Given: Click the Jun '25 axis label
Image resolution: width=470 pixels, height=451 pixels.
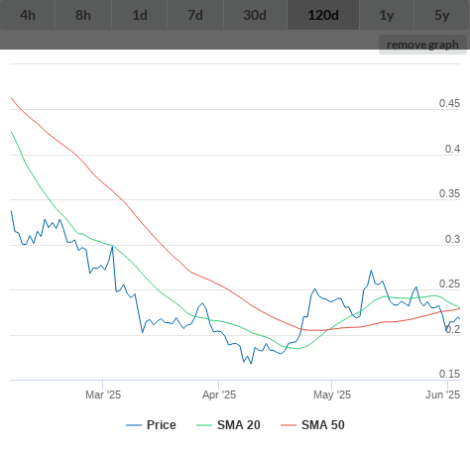Looking at the screenshot, I should 442,395.
